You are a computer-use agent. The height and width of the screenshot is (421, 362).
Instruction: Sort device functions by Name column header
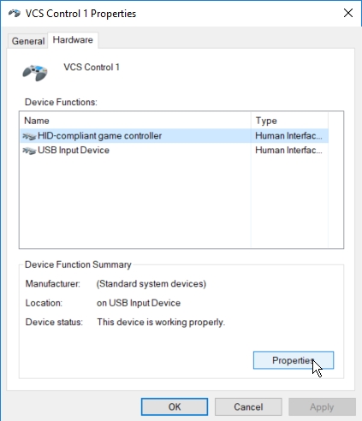135,121
